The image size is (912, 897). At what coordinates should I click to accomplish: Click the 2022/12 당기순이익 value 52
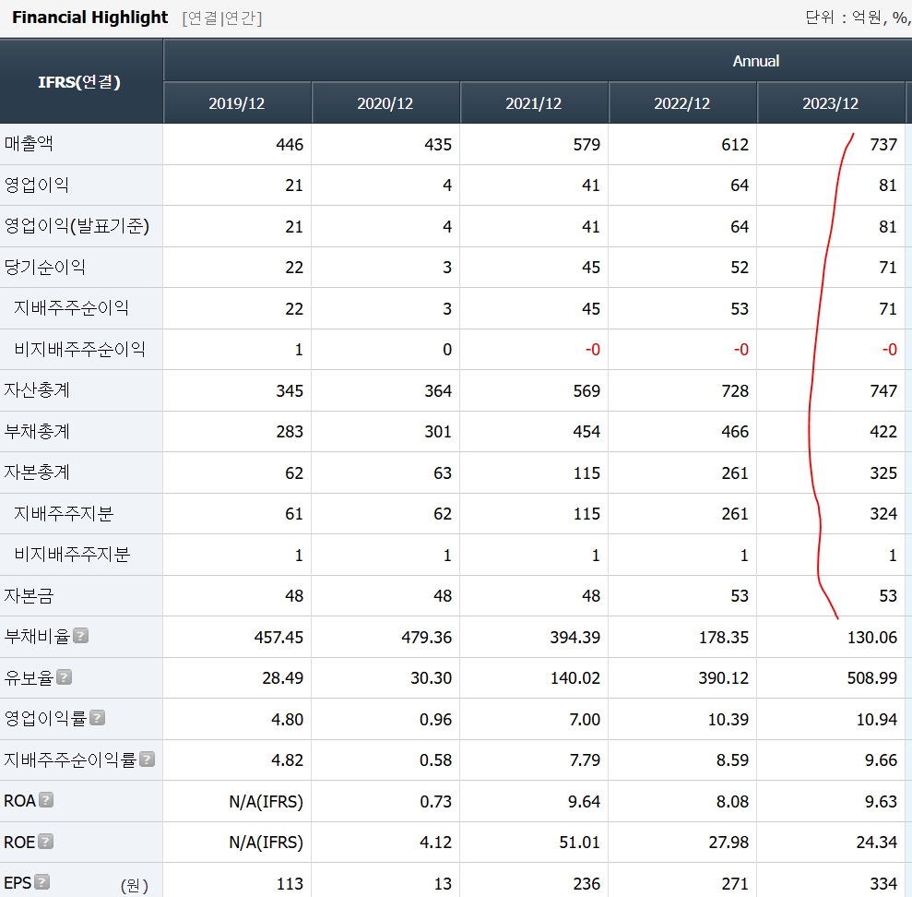(740, 268)
